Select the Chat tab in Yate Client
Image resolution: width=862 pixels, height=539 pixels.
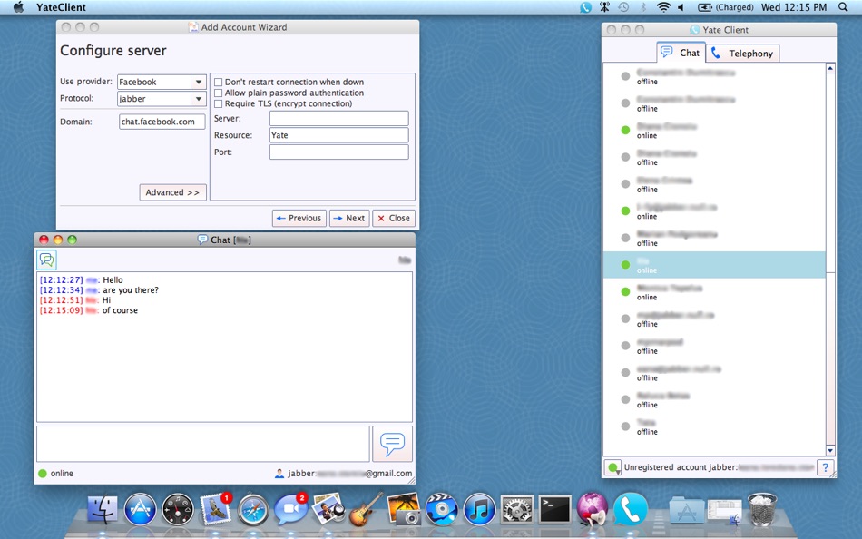coord(681,53)
